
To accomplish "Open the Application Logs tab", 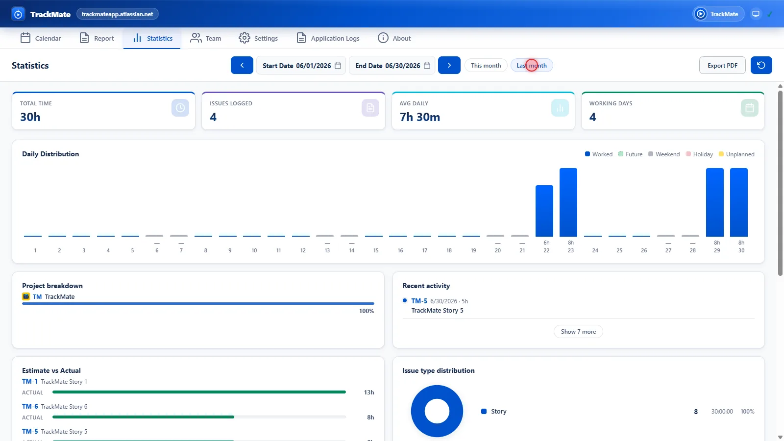I will (328, 38).
